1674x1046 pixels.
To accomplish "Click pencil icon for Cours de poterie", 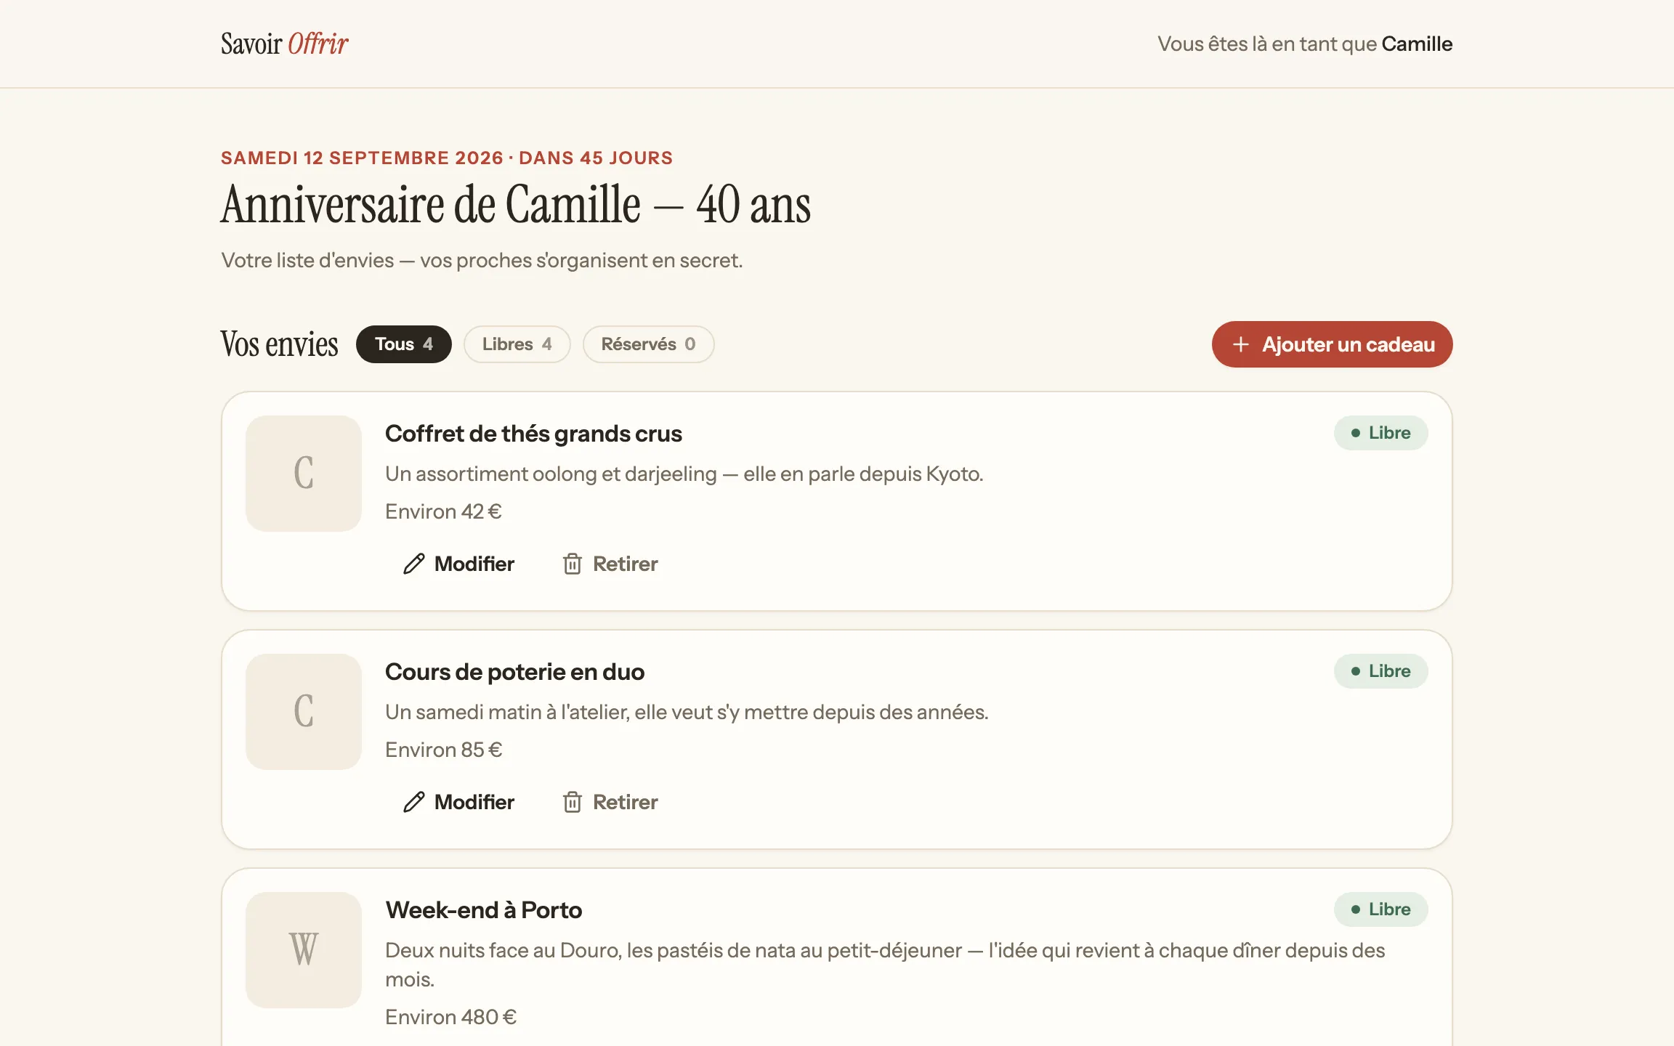I will tap(414, 802).
